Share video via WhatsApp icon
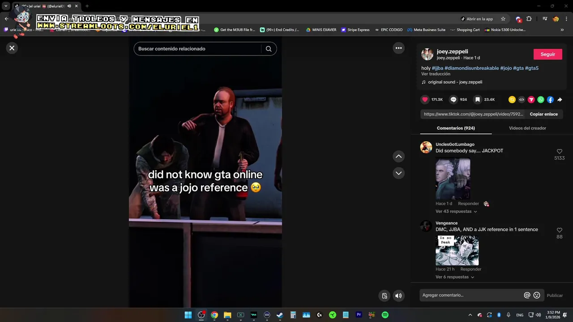Viewport: 573px width, 322px height. coord(541,100)
